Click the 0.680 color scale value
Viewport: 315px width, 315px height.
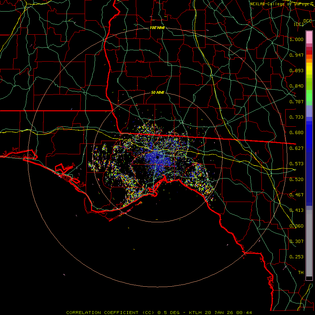(296, 133)
